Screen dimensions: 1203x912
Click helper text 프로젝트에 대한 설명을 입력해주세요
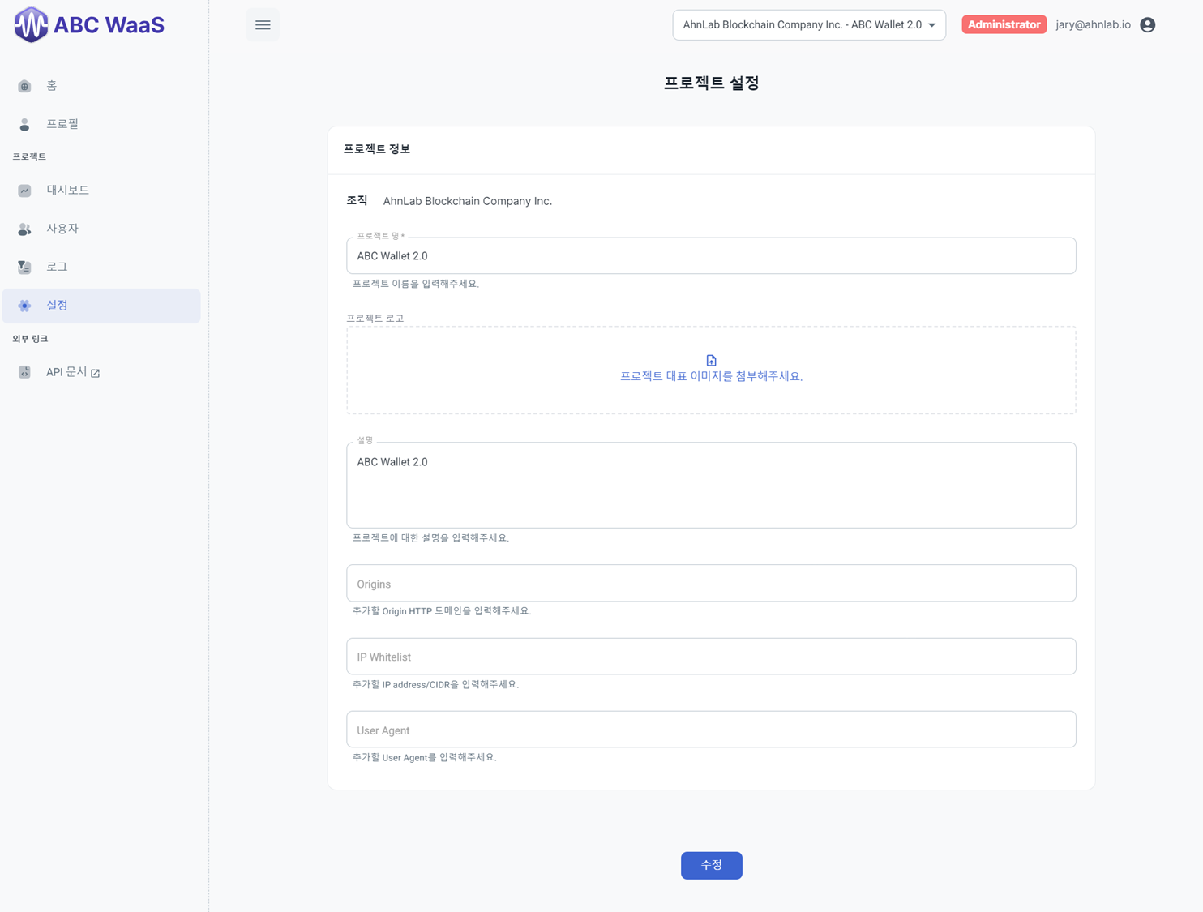(x=430, y=538)
